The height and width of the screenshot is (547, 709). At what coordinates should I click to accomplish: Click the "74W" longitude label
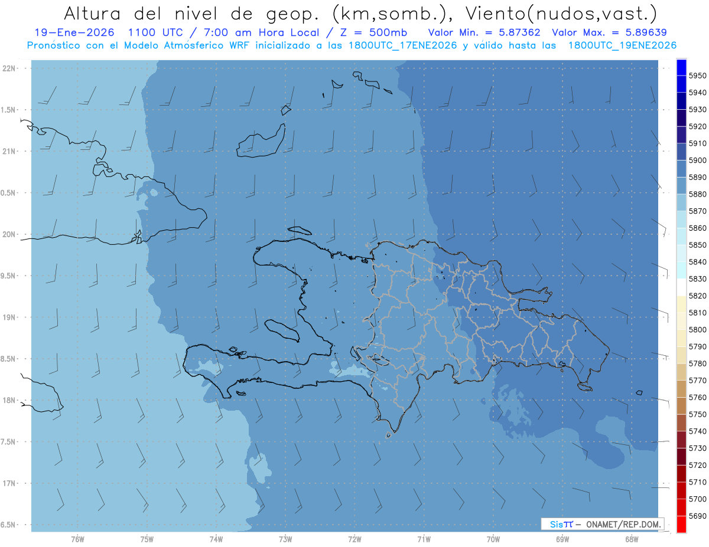[216, 539]
